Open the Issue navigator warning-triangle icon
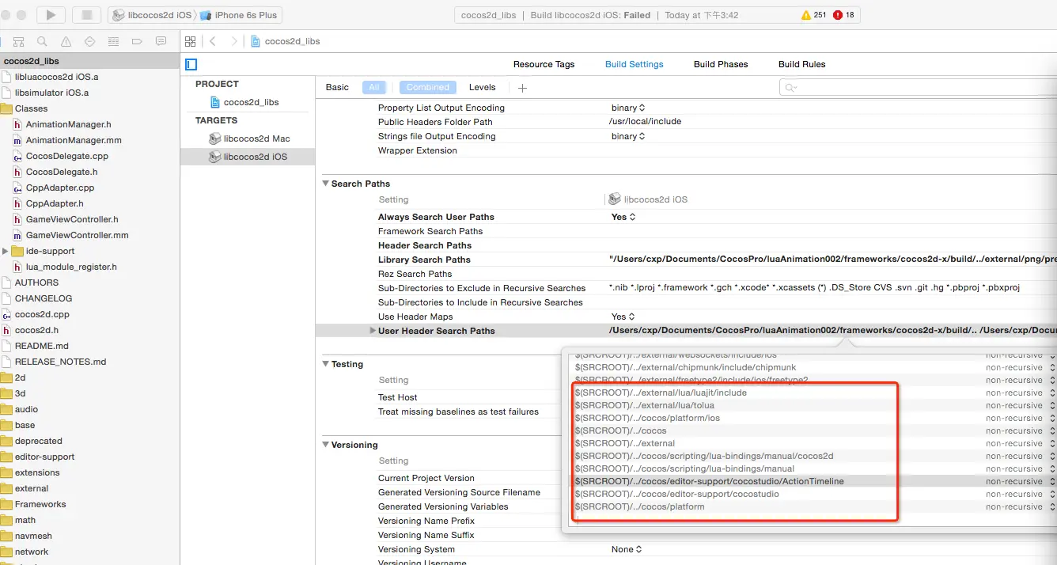The width and height of the screenshot is (1057, 565). 66,41
